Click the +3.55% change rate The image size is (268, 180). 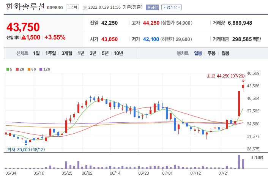55,37
